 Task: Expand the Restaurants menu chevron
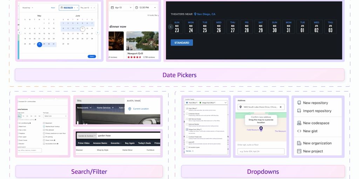90,108
